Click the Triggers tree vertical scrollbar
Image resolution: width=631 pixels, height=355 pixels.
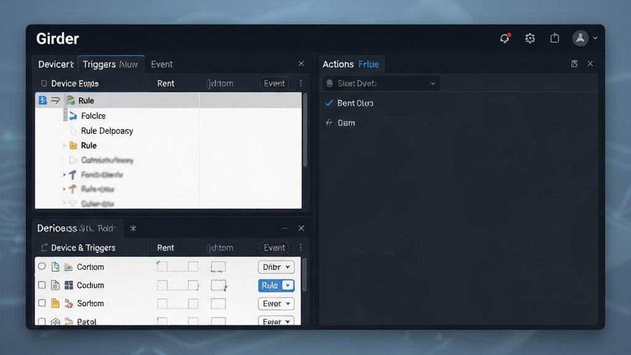[305, 129]
